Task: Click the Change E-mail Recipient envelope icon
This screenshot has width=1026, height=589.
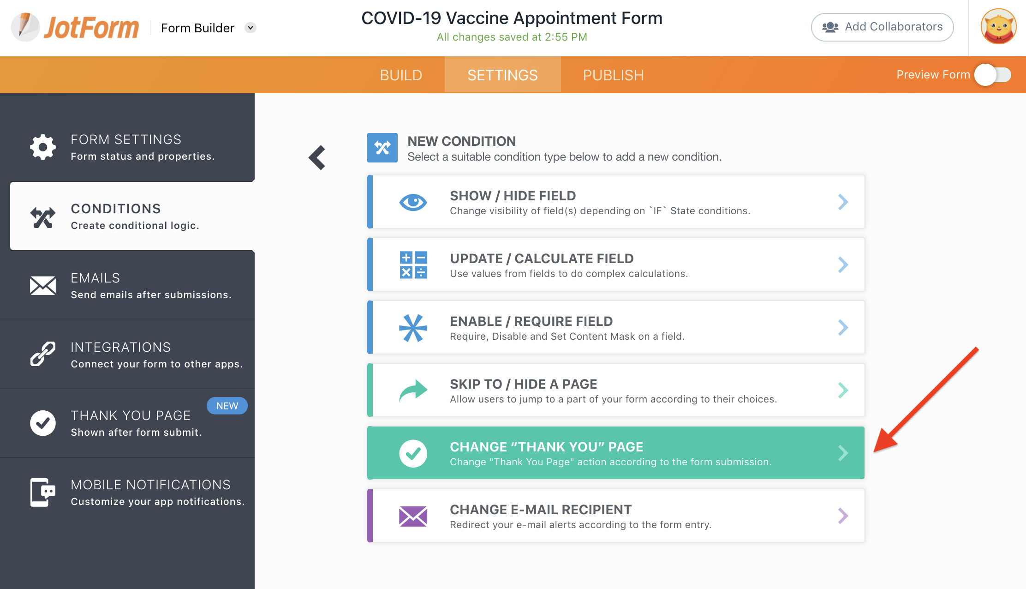Action: [413, 516]
